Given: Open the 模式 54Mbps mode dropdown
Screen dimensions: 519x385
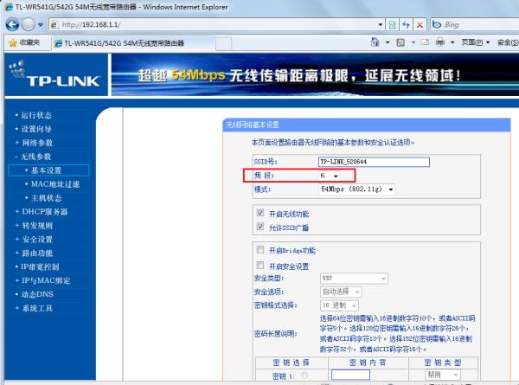Looking at the screenshot, I should coord(357,189).
